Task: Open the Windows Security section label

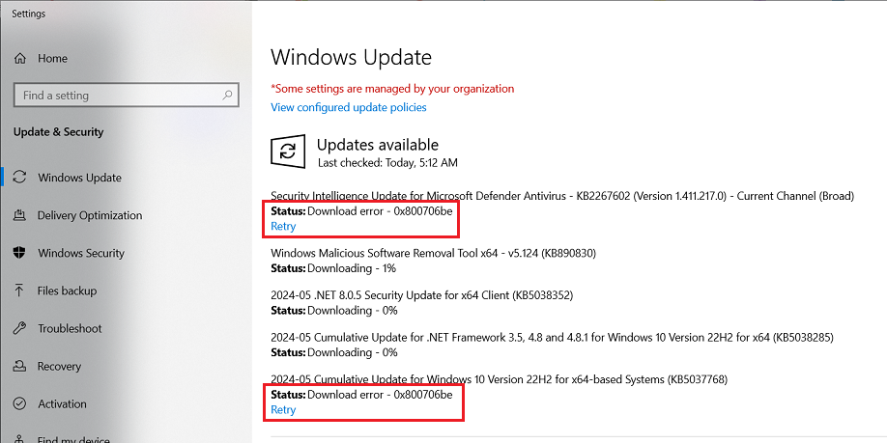Action: pyautogui.click(x=81, y=253)
